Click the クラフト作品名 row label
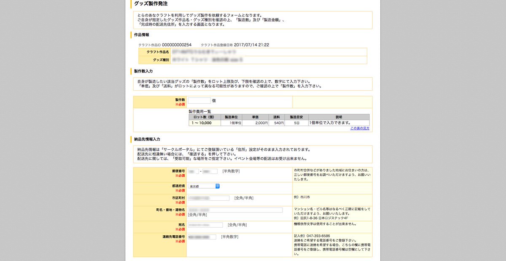The image size is (506, 261). pyautogui.click(x=158, y=52)
